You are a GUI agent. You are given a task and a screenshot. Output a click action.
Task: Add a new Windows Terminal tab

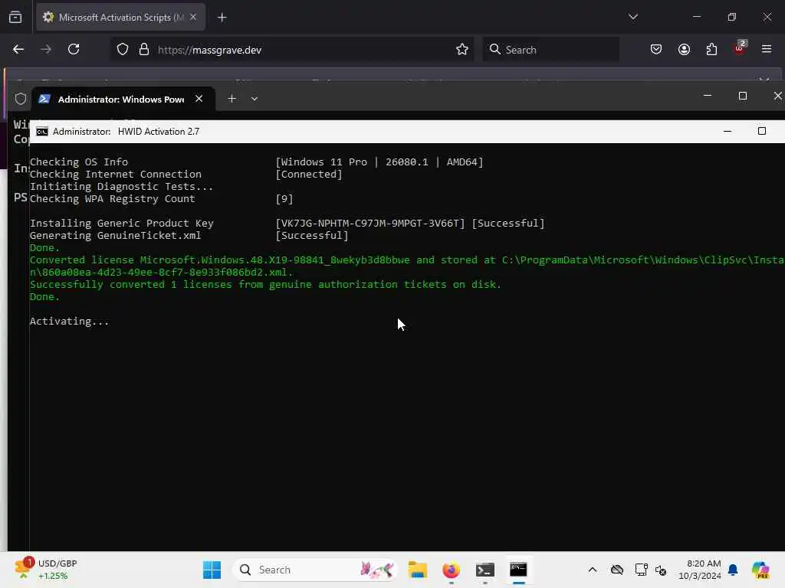(232, 99)
